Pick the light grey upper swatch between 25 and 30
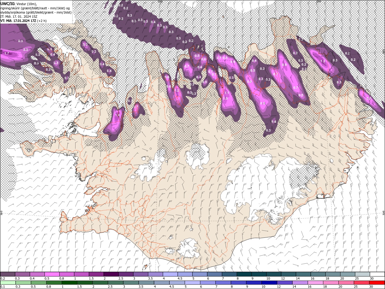Screen dimensions: 385x289 pyautogui.click(x=362, y=274)
